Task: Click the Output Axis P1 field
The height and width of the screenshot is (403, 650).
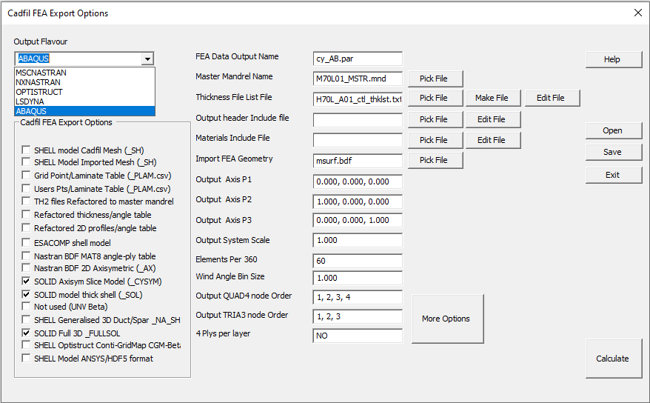Action: [x=358, y=181]
